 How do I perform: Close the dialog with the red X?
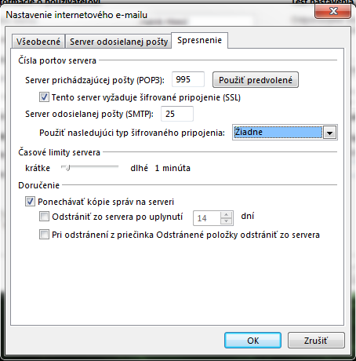[x=333, y=11]
